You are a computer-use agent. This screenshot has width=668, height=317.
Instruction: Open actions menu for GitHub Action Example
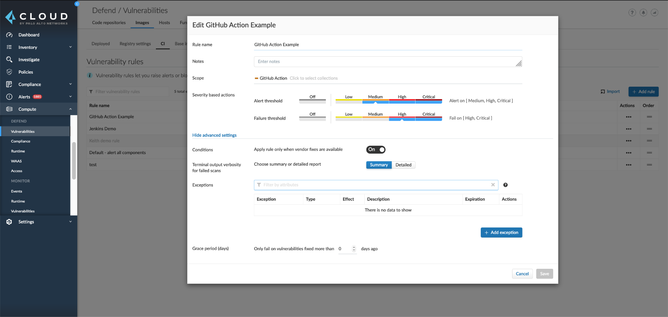click(629, 117)
